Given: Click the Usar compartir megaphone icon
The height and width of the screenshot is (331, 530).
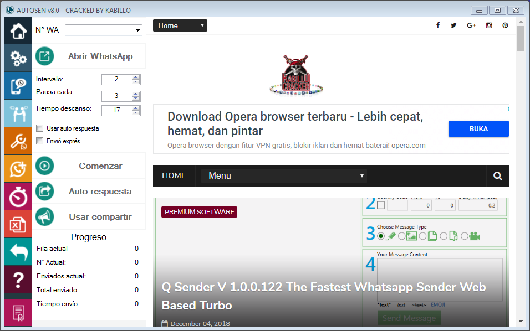Looking at the screenshot, I should pos(44,217).
